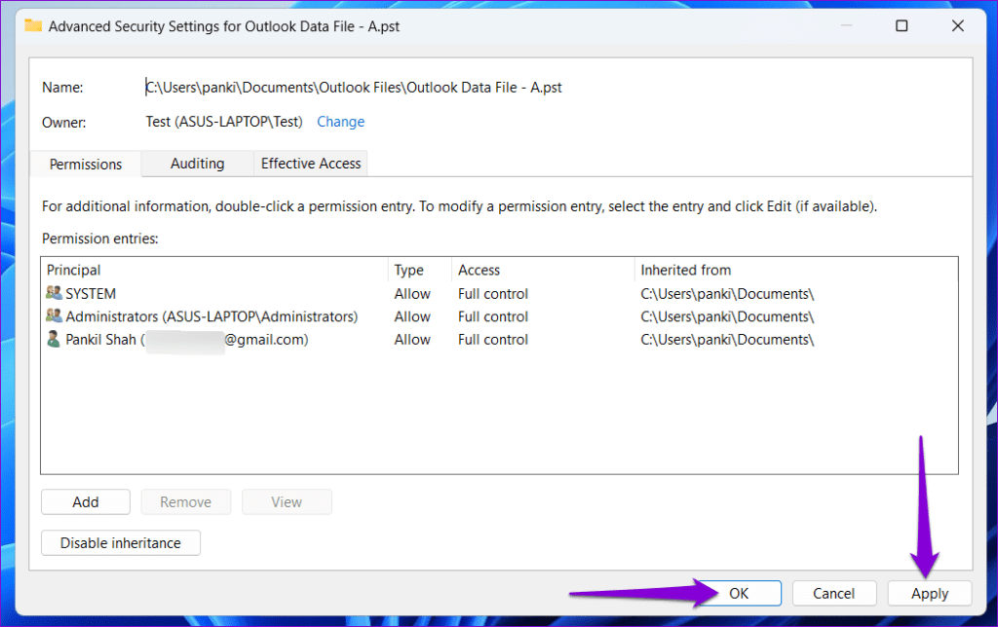Click the owner name Test (ASUS-LAPTOP\Test)

click(x=224, y=122)
